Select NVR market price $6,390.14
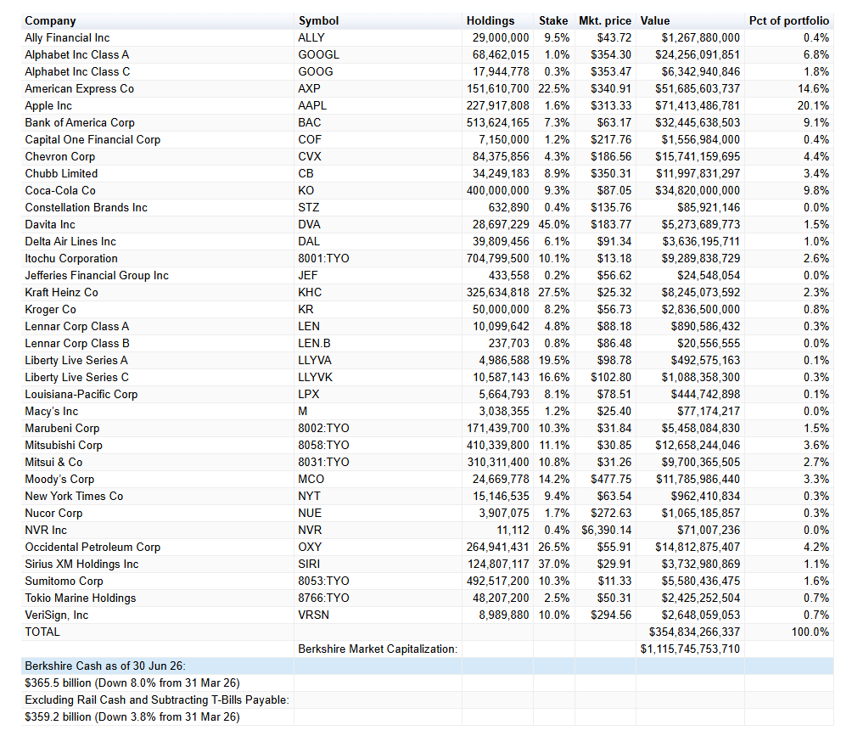 pos(605,530)
